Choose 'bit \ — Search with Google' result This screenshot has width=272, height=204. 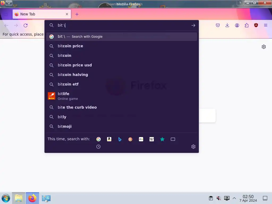point(121,37)
